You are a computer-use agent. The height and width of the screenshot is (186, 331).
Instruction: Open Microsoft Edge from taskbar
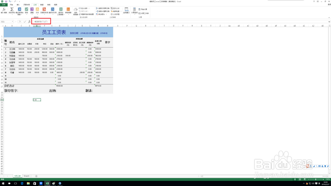click(x=22, y=183)
